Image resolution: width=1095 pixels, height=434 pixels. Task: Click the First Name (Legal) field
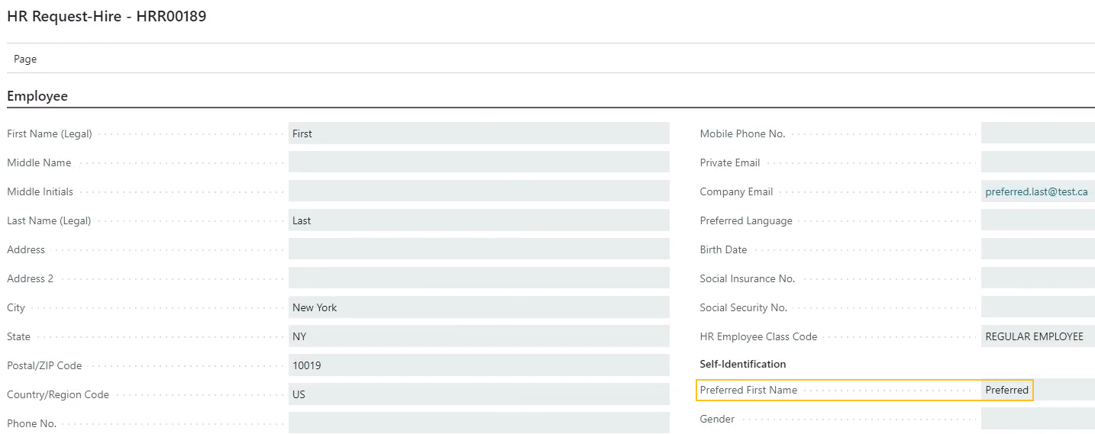coord(478,133)
